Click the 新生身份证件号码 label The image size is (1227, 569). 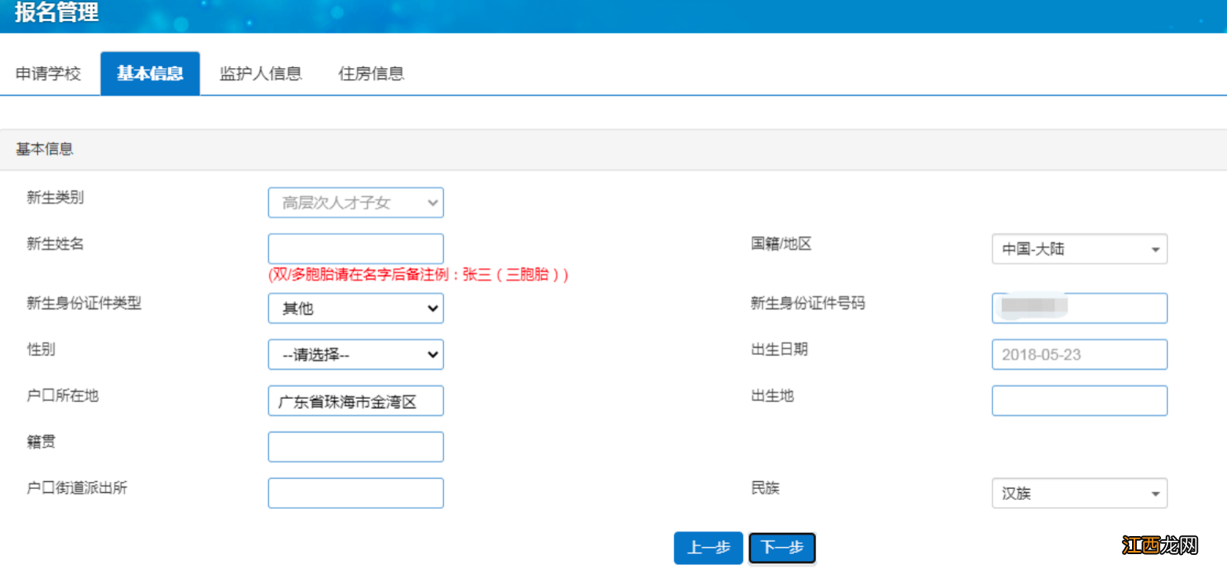(x=808, y=303)
